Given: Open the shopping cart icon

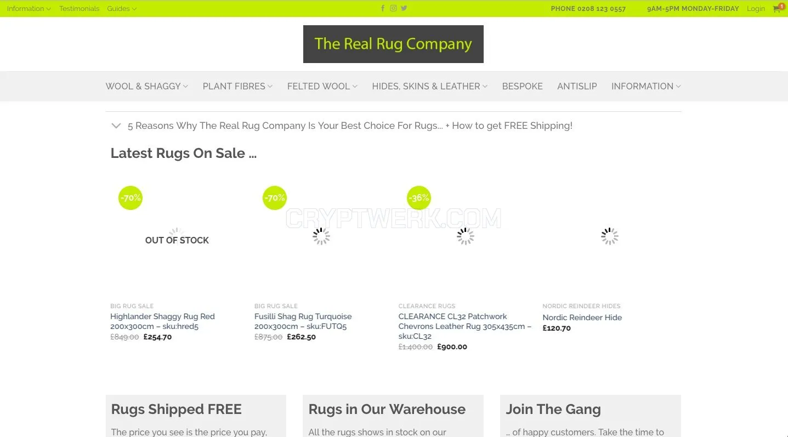Looking at the screenshot, I should click(x=778, y=8).
